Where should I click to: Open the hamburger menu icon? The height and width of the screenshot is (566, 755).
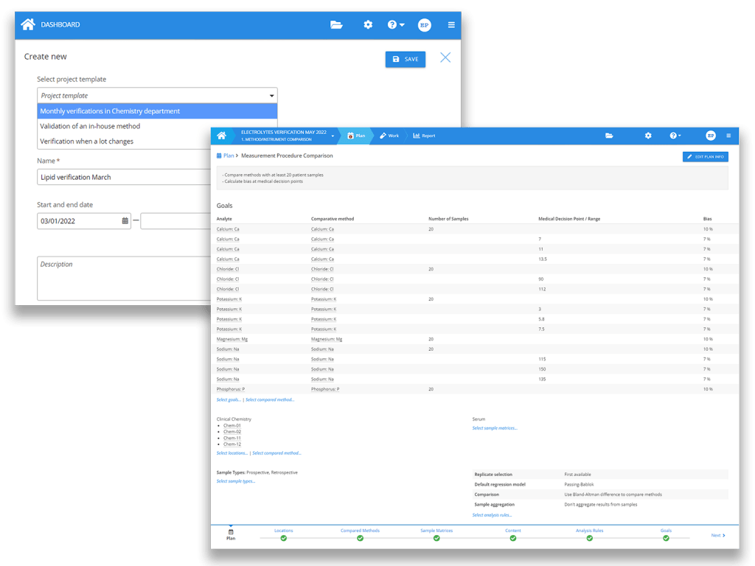coord(450,24)
